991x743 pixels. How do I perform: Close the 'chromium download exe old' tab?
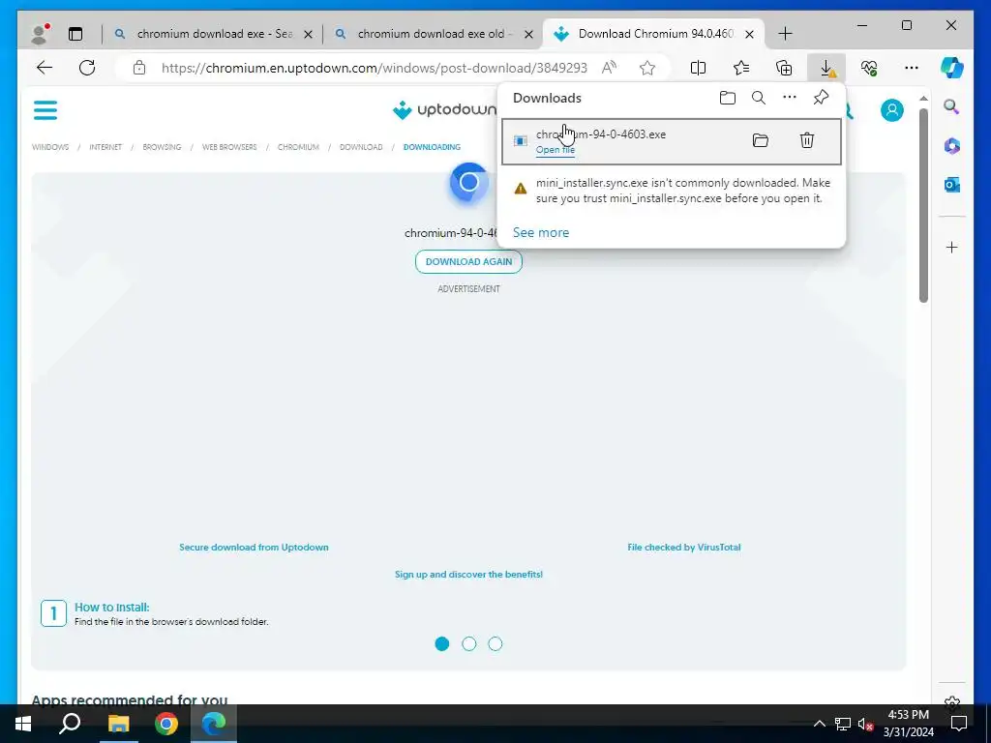[x=529, y=34]
